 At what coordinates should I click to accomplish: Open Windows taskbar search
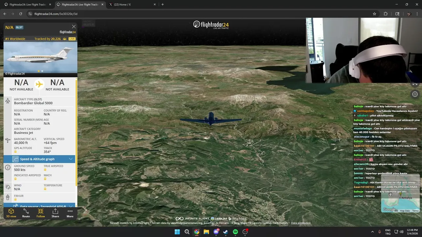pos(187,232)
